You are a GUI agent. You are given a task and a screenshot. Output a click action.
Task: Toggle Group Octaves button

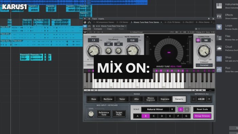pos(202,116)
